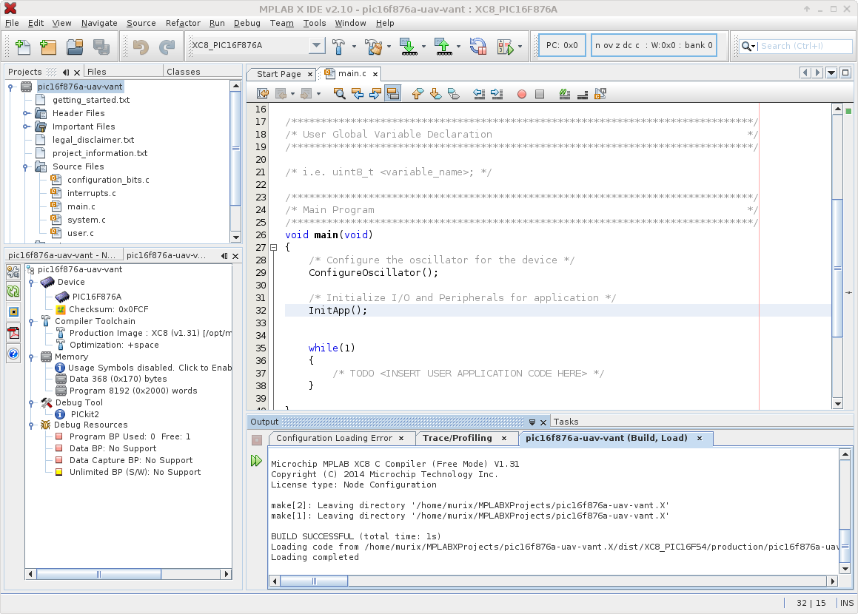Show editor tab list dropdown arrow
This screenshot has width=858, height=614.
pos(831,72)
